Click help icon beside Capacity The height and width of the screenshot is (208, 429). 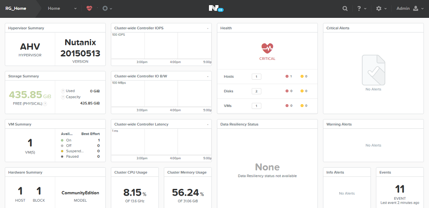coord(63,97)
